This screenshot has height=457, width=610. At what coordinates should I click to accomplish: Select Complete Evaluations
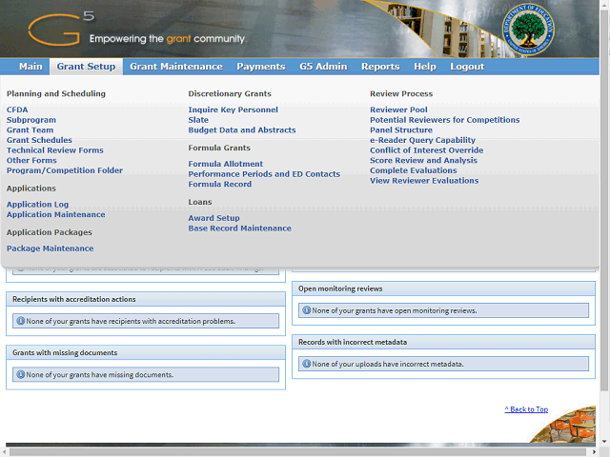(x=413, y=170)
